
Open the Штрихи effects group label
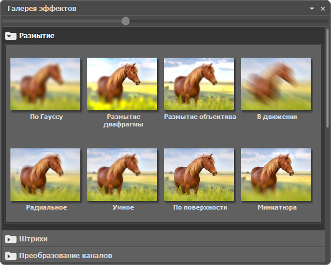click(34, 239)
